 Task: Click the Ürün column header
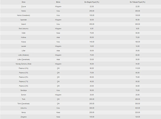[x=23, y=2]
